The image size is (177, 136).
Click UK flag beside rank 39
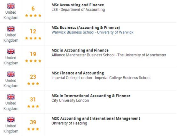coord(11,119)
